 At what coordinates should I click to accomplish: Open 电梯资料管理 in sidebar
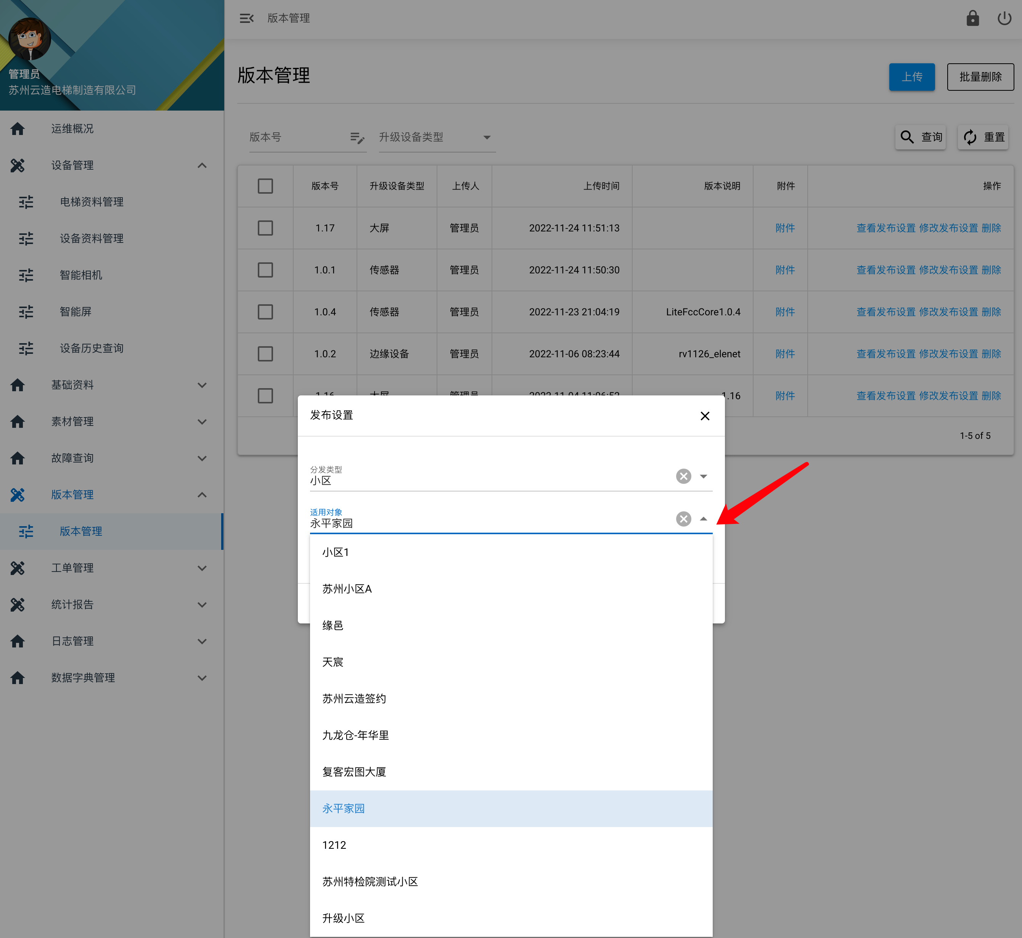92,202
